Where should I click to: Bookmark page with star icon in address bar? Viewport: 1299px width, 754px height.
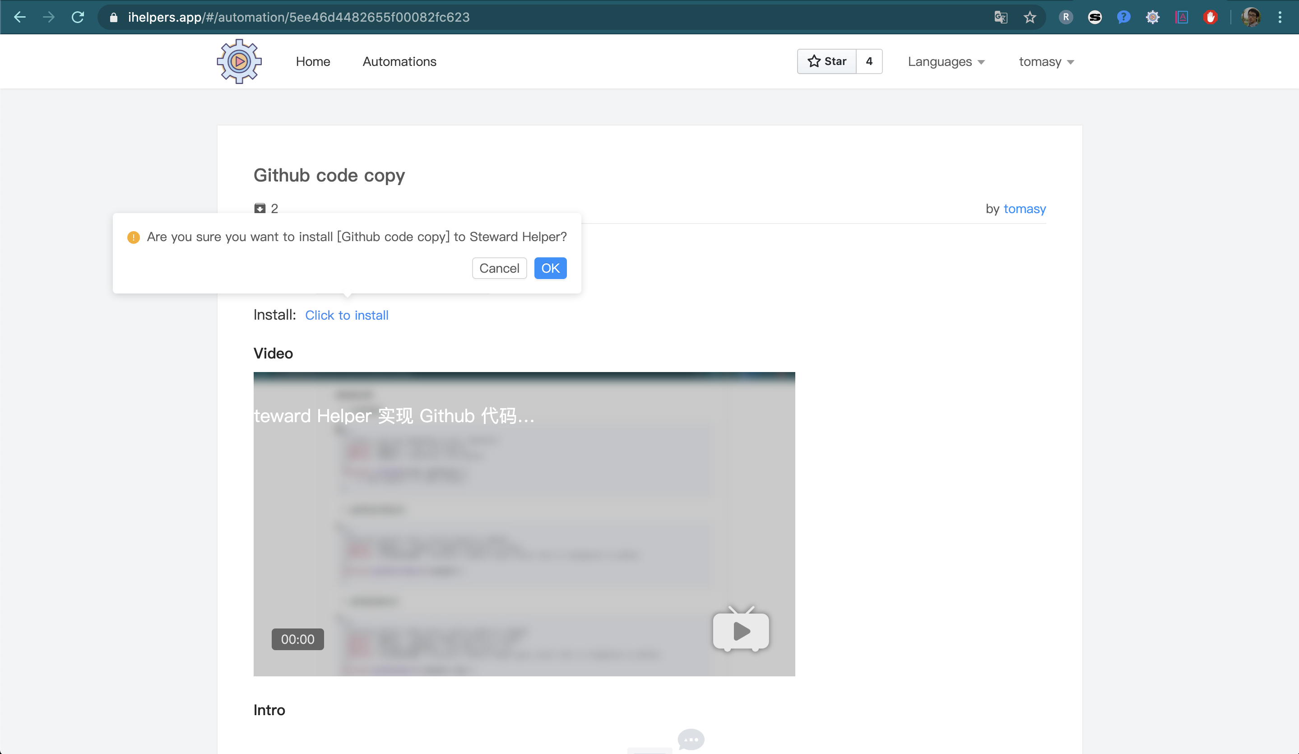(x=1030, y=17)
